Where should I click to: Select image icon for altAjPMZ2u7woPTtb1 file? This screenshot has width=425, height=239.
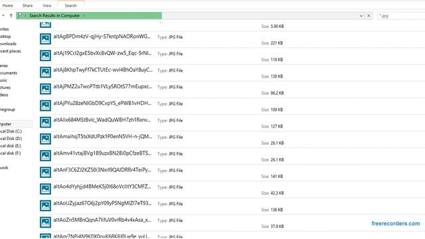(x=45, y=89)
